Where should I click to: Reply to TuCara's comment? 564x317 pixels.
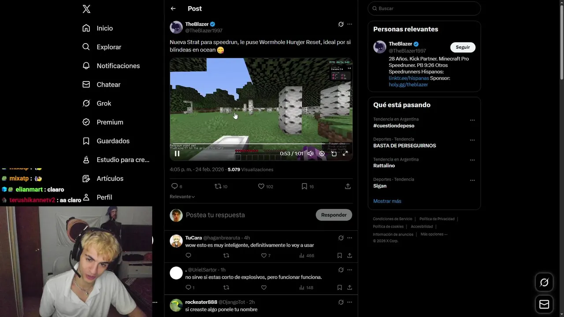pos(188,255)
